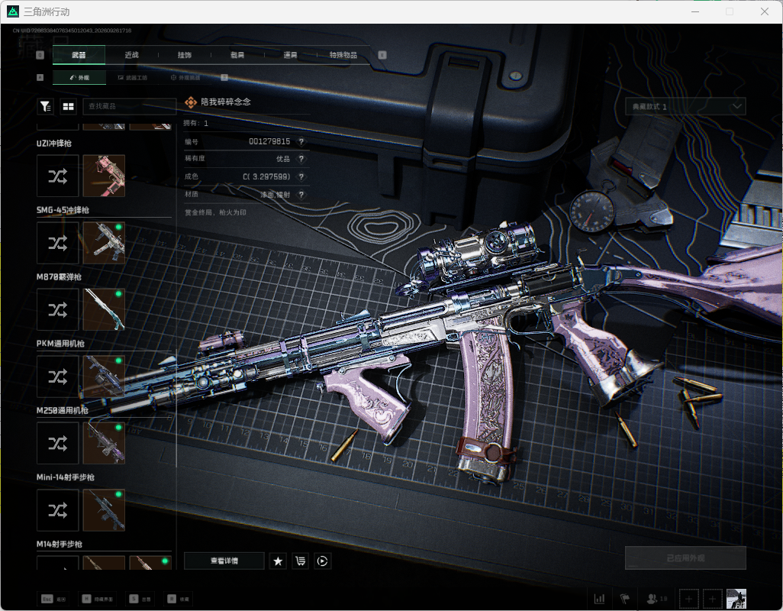Select the SMG-45冲锋枪 skin thumbnail
The image size is (783, 611).
pyautogui.click(x=104, y=243)
